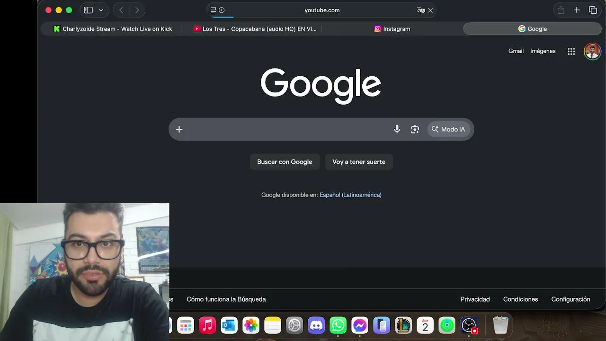
Task: Start a voice search with the microphone
Action: point(397,129)
